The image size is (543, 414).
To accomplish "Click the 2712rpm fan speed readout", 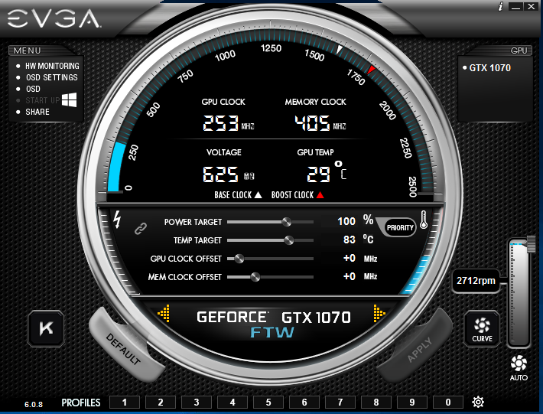I will pyautogui.click(x=476, y=281).
